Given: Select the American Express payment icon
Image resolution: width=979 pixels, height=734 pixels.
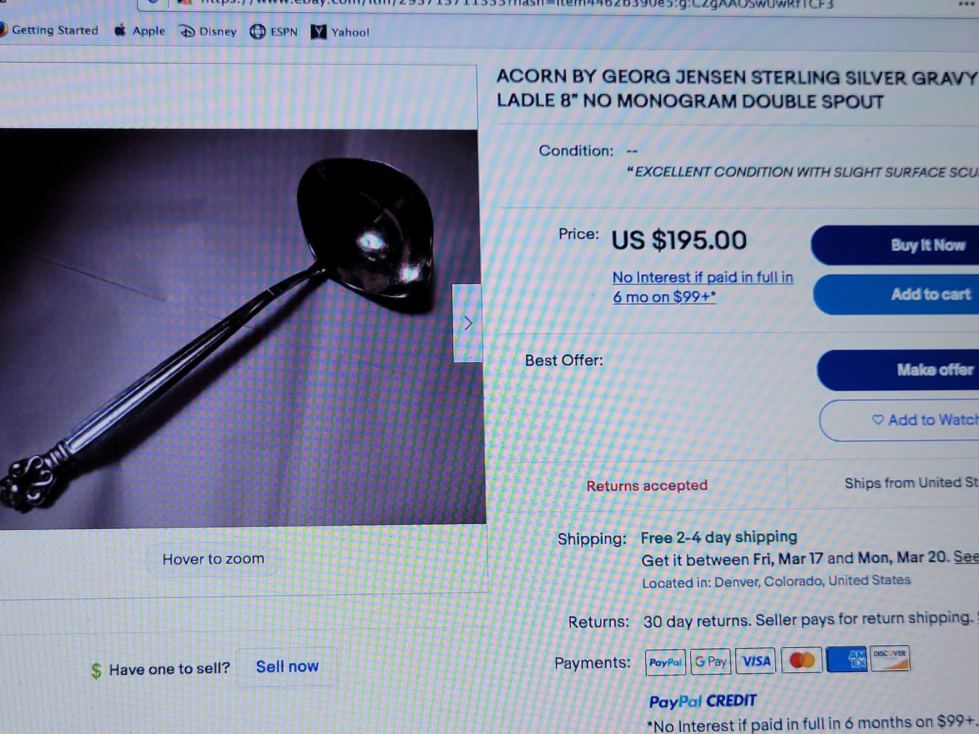Looking at the screenshot, I should [x=846, y=659].
